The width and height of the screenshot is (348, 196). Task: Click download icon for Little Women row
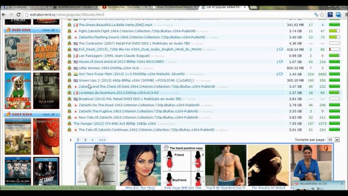tap(69, 68)
